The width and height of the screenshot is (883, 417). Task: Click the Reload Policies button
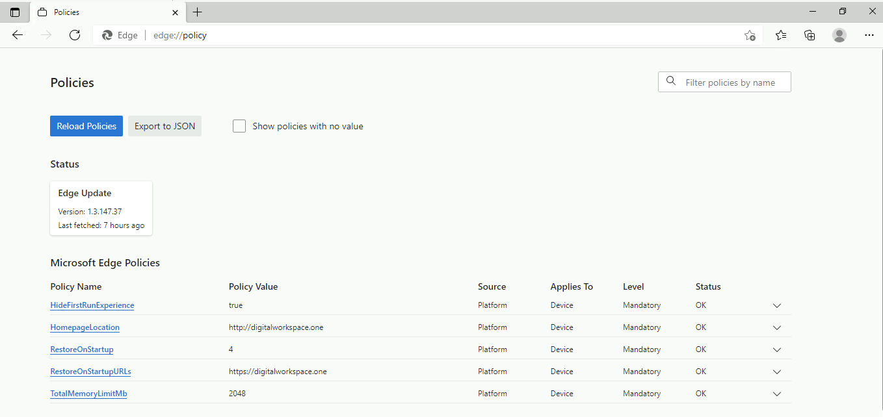click(86, 126)
